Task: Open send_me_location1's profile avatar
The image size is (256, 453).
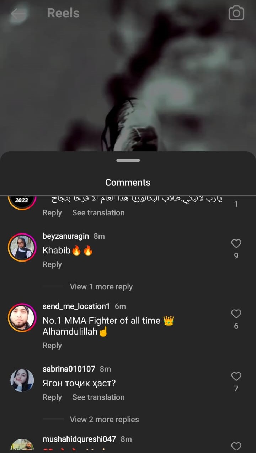Action: pos(22,317)
